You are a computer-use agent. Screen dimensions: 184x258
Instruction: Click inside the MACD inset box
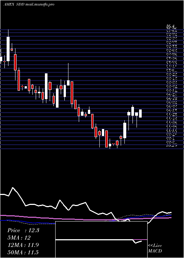coord(101,240)
